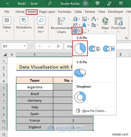Click the diamond premium icon
Viewport: 131px width, 137px height.
(x=97, y=3)
